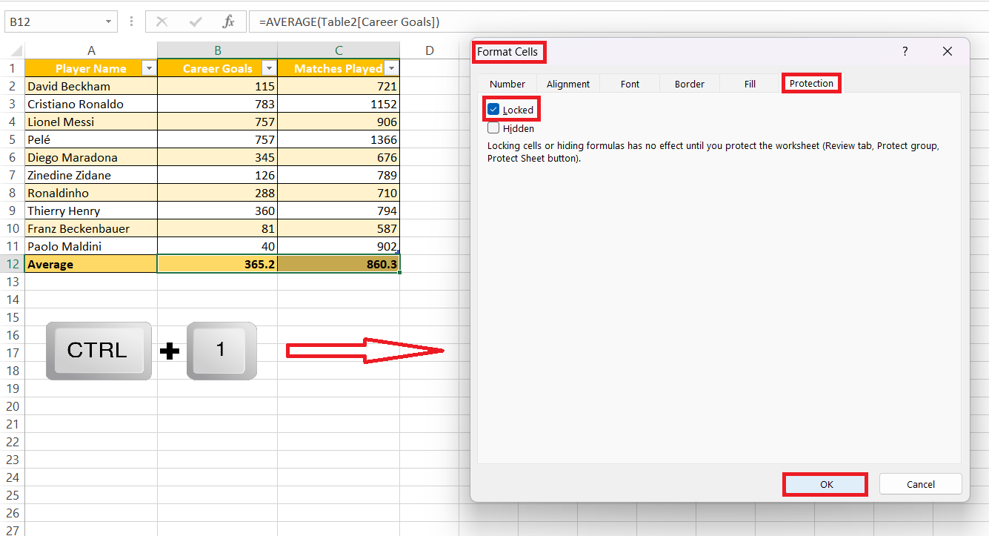Enable the Hidden checkbox
989x536 pixels.
(x=493, y=128)
